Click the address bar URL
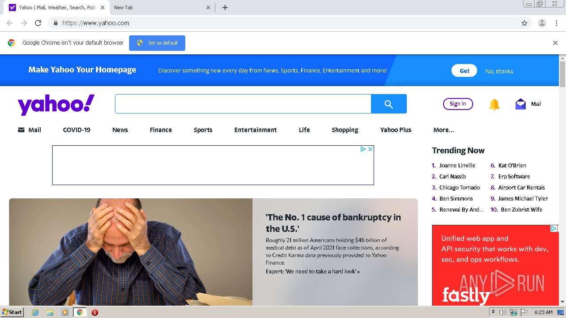 coord(96,23)
